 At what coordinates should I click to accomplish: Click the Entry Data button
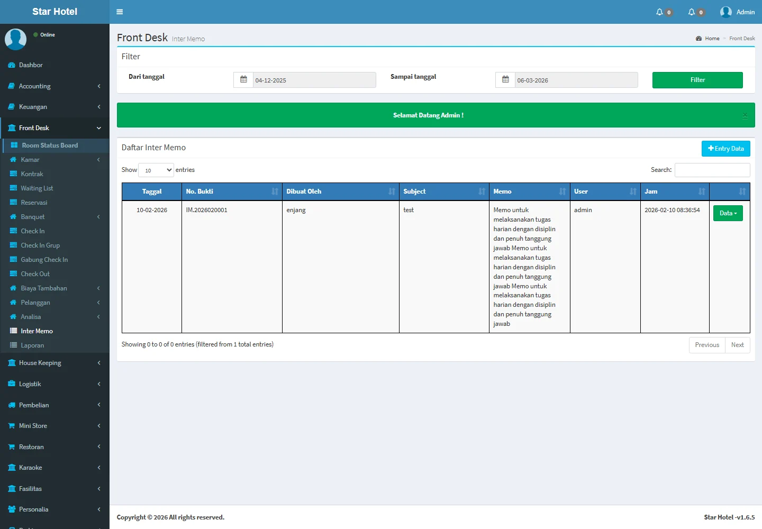(x=725, y=149)
